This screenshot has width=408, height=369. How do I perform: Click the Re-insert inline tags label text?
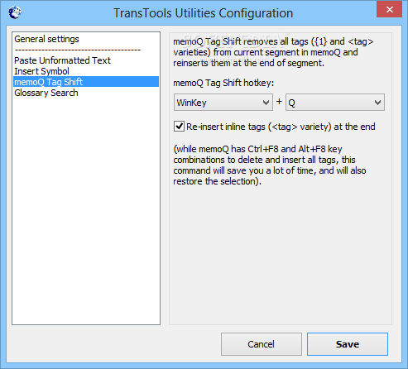[x=281, y=127]
